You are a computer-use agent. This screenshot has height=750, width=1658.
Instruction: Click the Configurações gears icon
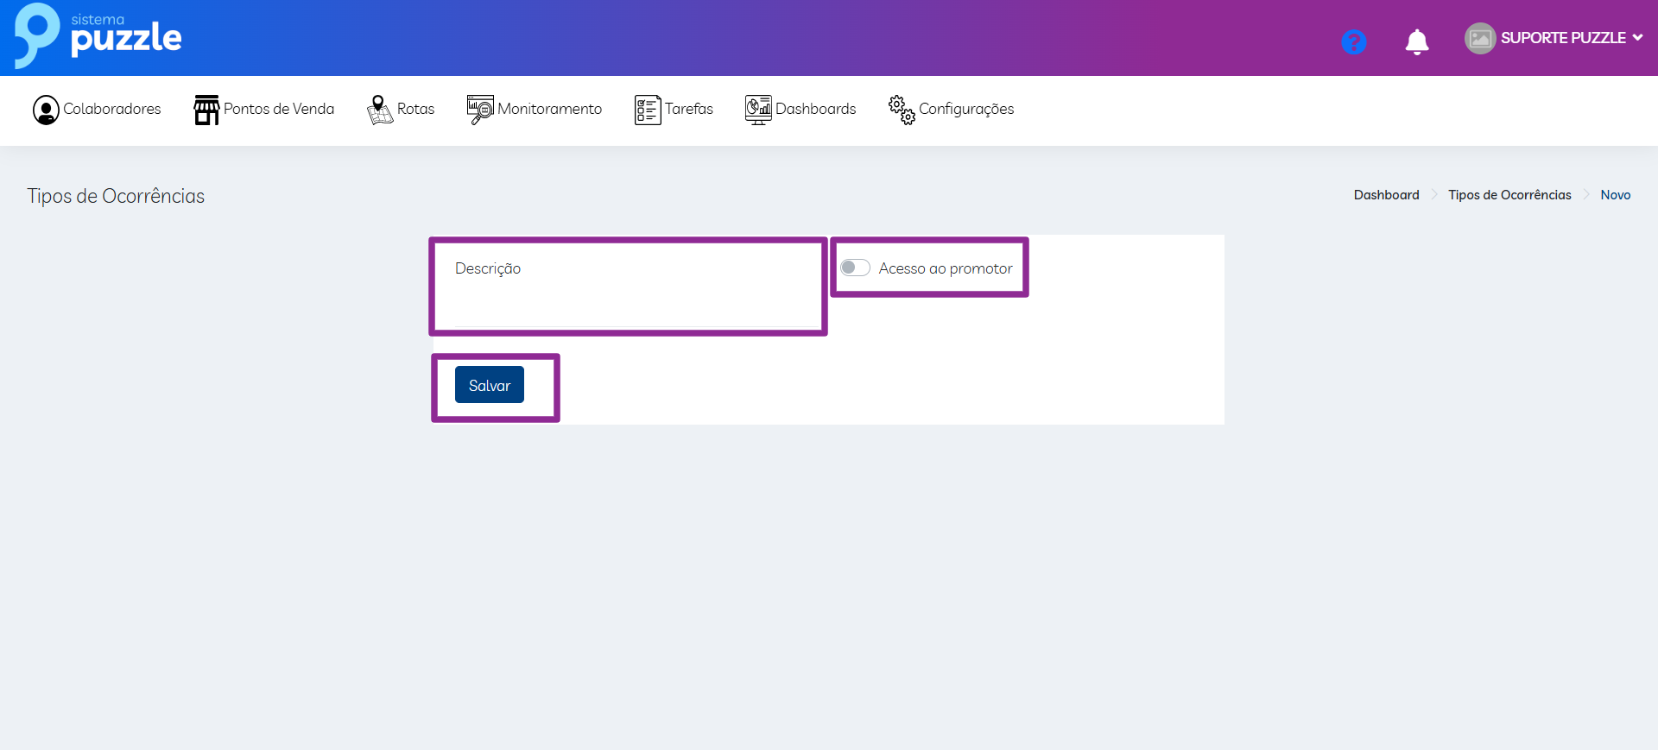902,110
